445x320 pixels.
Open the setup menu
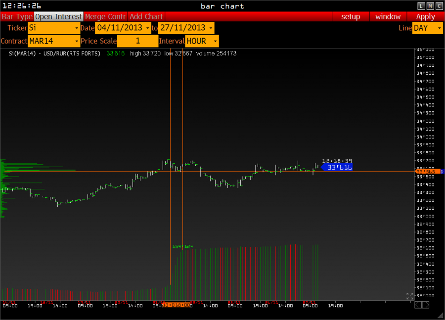351,16
